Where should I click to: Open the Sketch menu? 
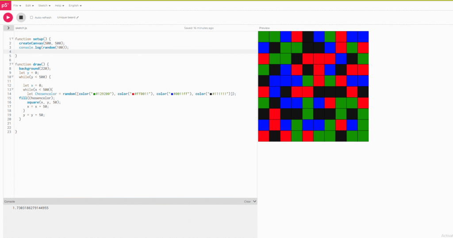[x=44, y=6]
